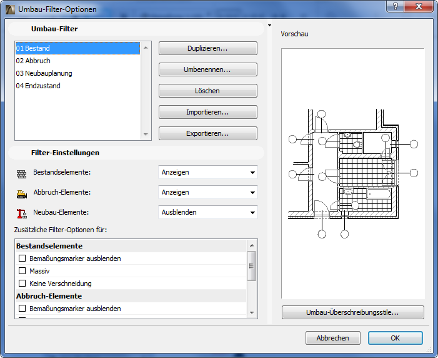The image size is (438, 358).
Task: Click options list scroll down arrow
Action: point(252,313)
